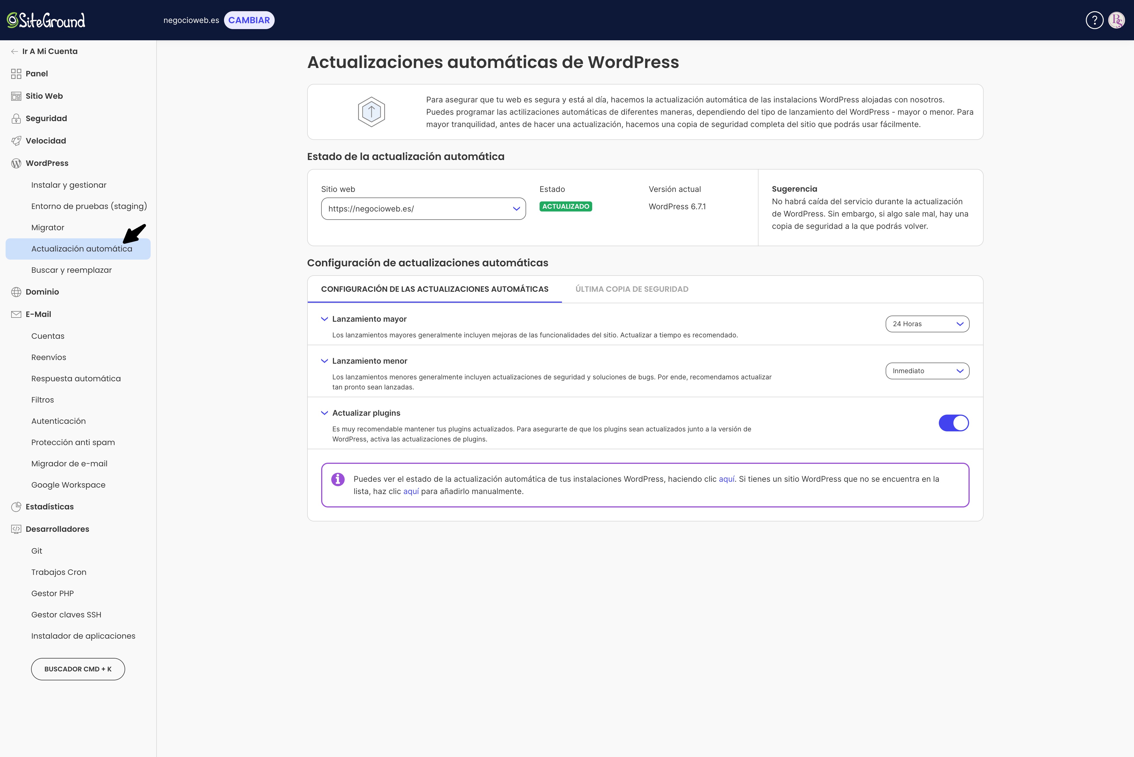Open Migrador de e-mail
The height and width of the screenshot is (757, 1134).
point(69,464)
